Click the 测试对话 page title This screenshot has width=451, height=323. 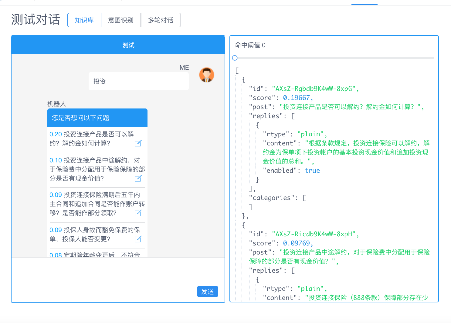tap(36, 20)
